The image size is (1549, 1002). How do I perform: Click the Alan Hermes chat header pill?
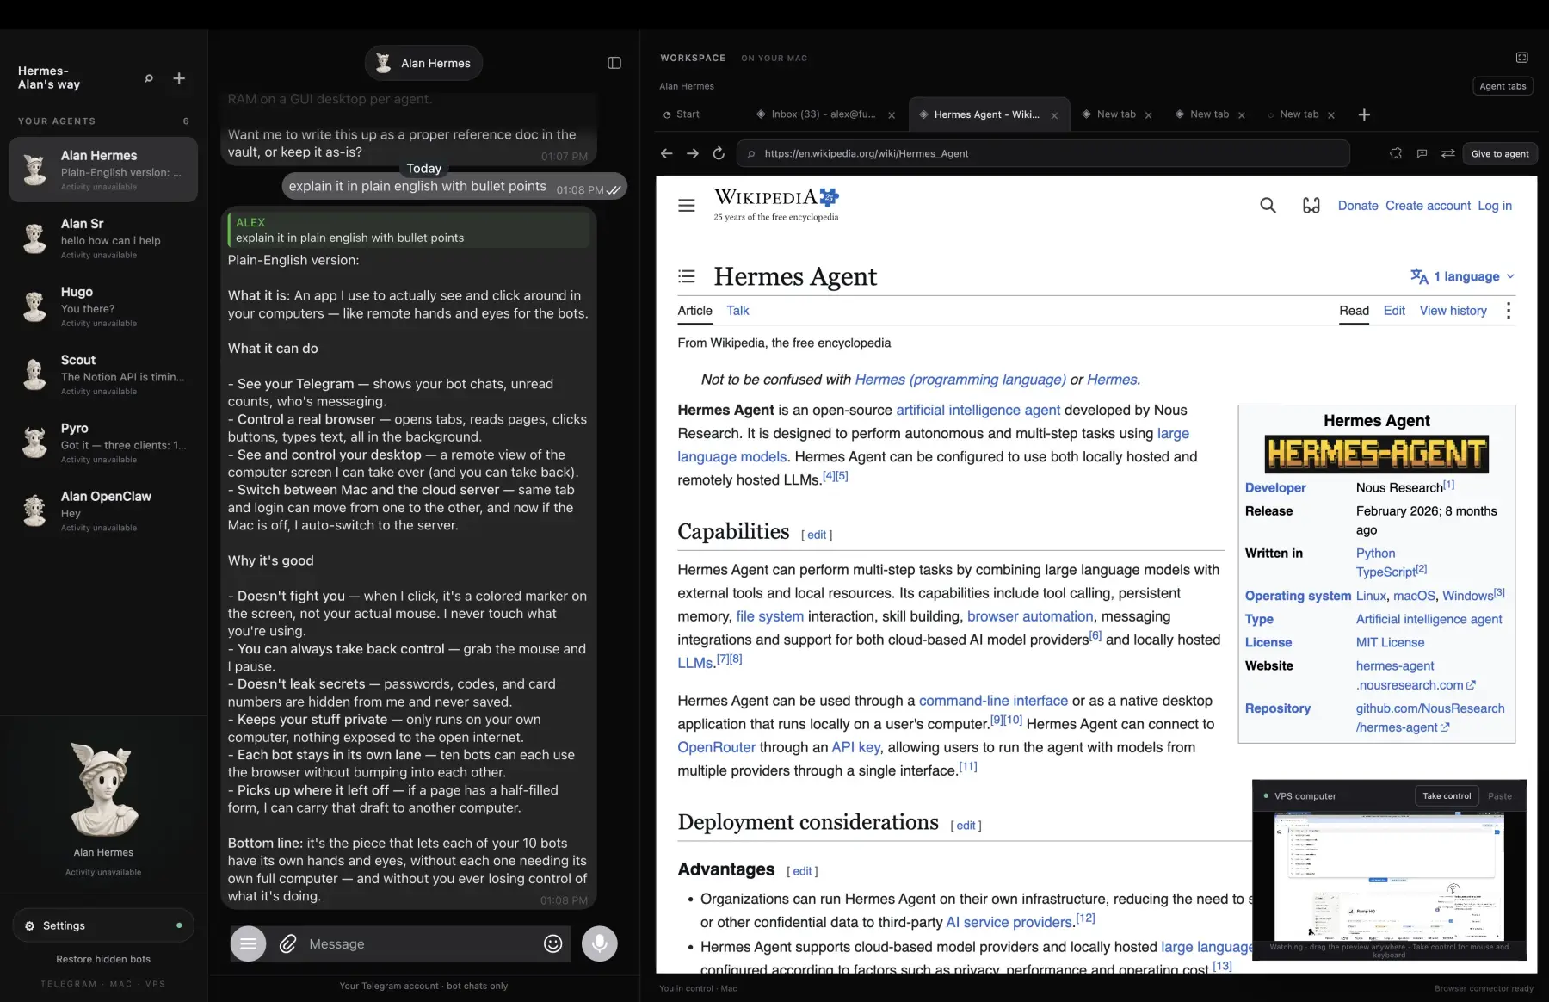coord(423,63)
